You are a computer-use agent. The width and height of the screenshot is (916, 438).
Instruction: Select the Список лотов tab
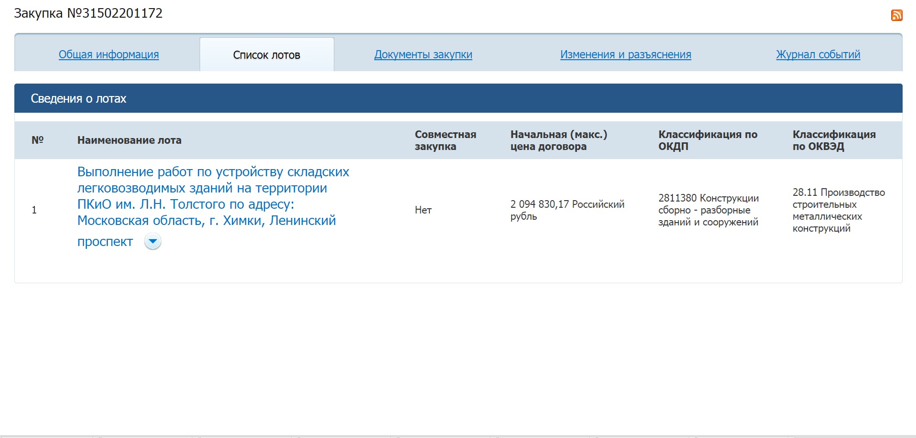pyautogui.click(x=266, y=55)
